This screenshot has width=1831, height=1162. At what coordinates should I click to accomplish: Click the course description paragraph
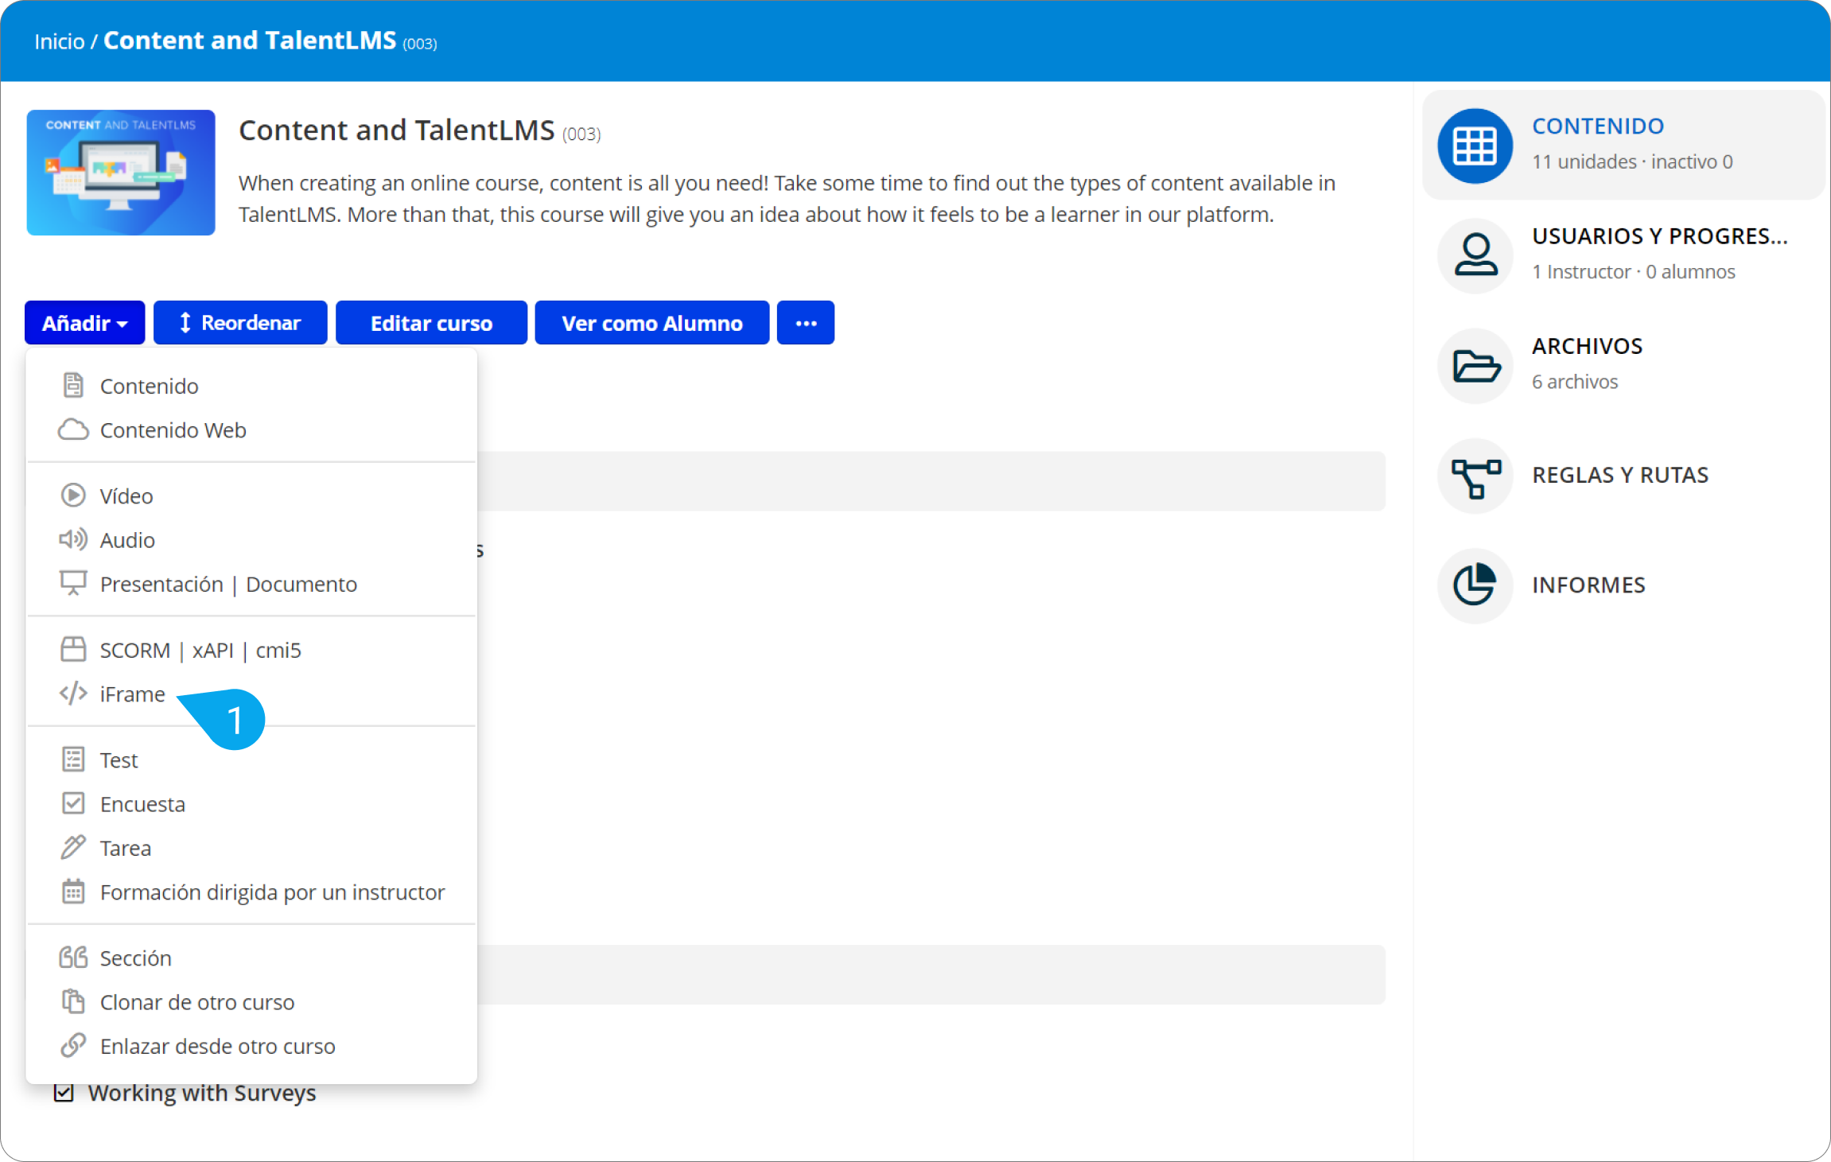[x=787, y=199]
